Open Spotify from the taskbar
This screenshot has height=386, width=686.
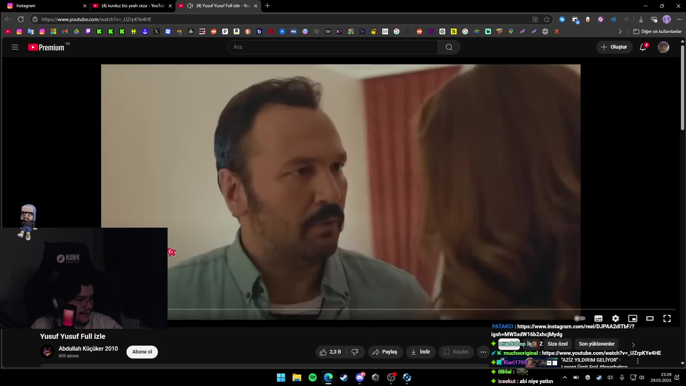[x=313, y=377]
